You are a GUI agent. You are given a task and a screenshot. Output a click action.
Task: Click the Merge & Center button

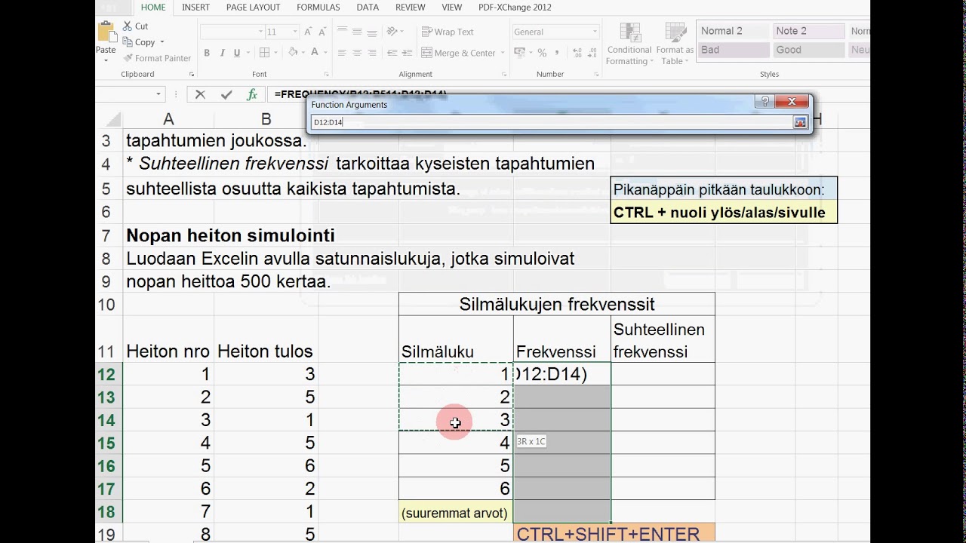pyautogui.click(x=459, y=53)
